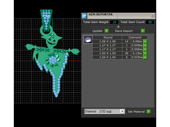Select the 1.04 X 1.04 size cell

[x=107, y=57]
